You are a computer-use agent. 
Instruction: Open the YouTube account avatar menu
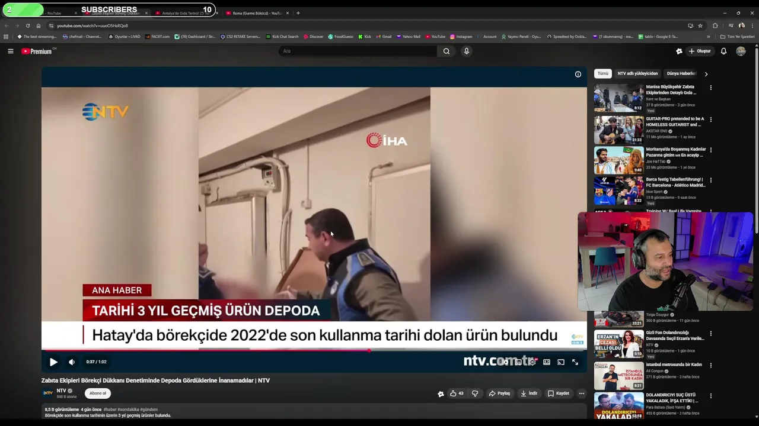(741, 51)
